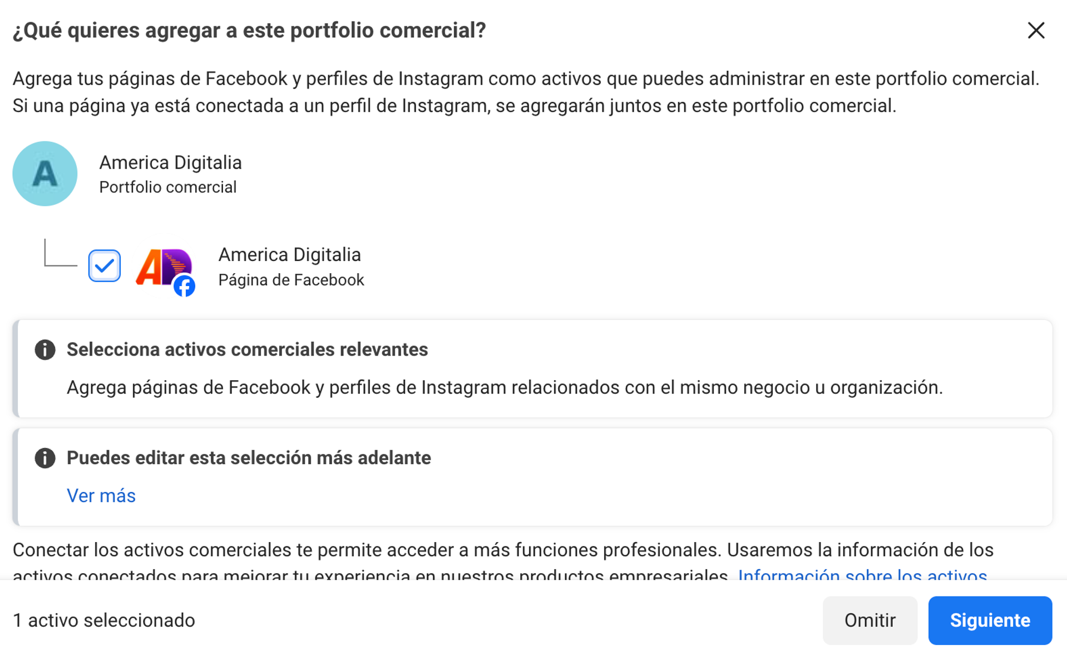Click the Omitir button

tap(870, 620)
